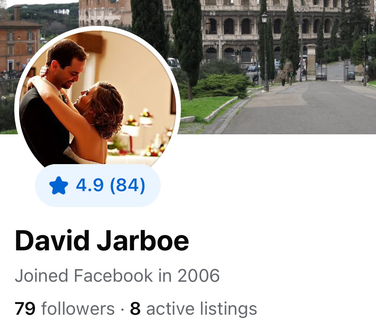
Task: View the (84) ratings count
Action: [127, 185]
